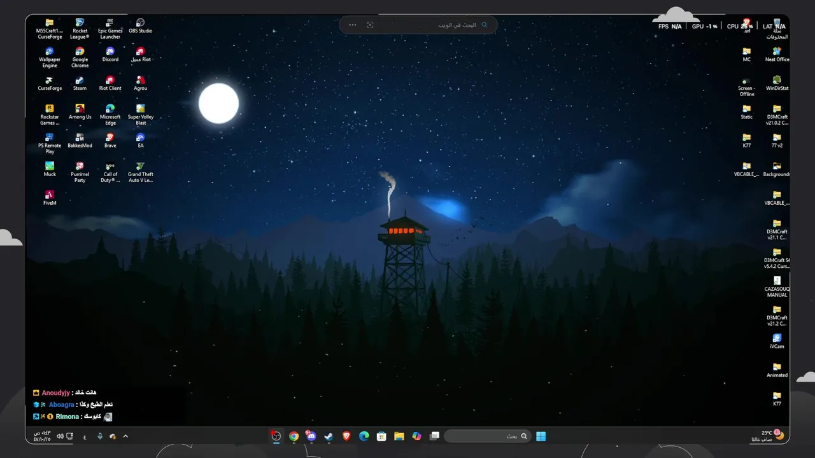The height and width of the screenshot is (458, 815).
Task: Open the three-dots menu in search bar
Action: [x=352, y=25]
